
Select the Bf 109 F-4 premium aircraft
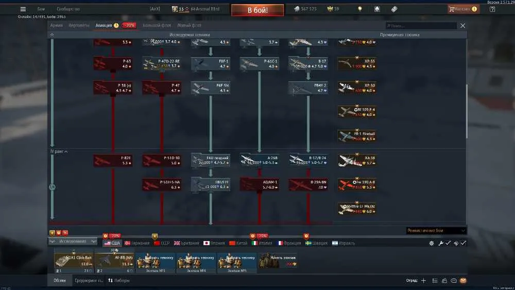click(357, 112)
